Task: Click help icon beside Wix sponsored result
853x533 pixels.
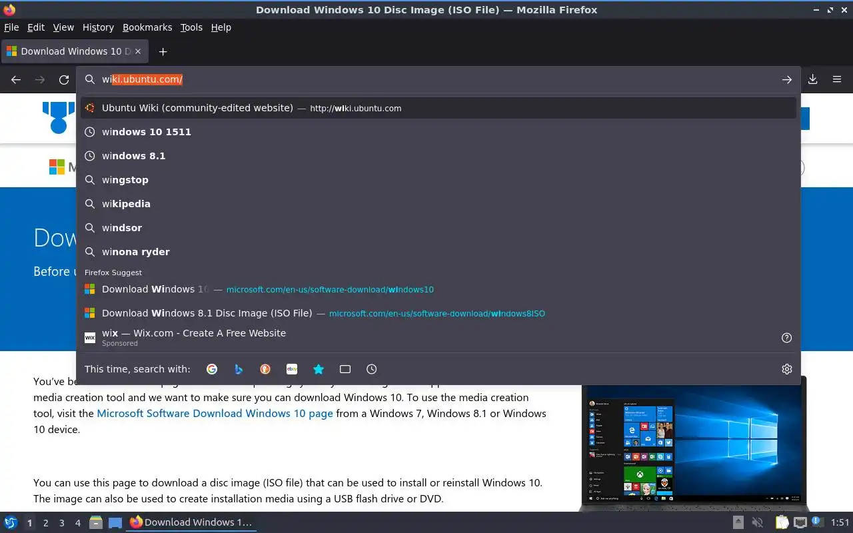Action: point(787,338)
